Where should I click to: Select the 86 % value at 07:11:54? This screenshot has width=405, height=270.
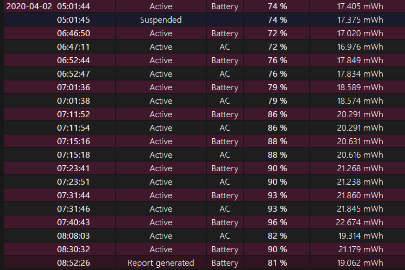[277, 127]
